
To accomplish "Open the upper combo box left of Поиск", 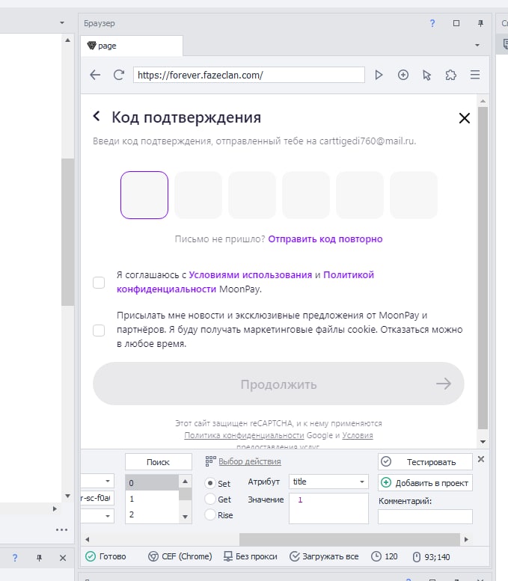I will (97, 481).
